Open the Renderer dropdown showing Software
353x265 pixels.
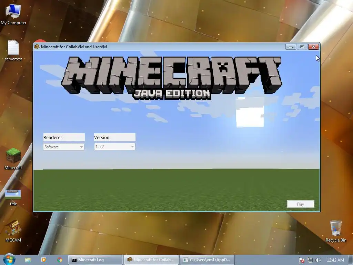coord(64,147)
